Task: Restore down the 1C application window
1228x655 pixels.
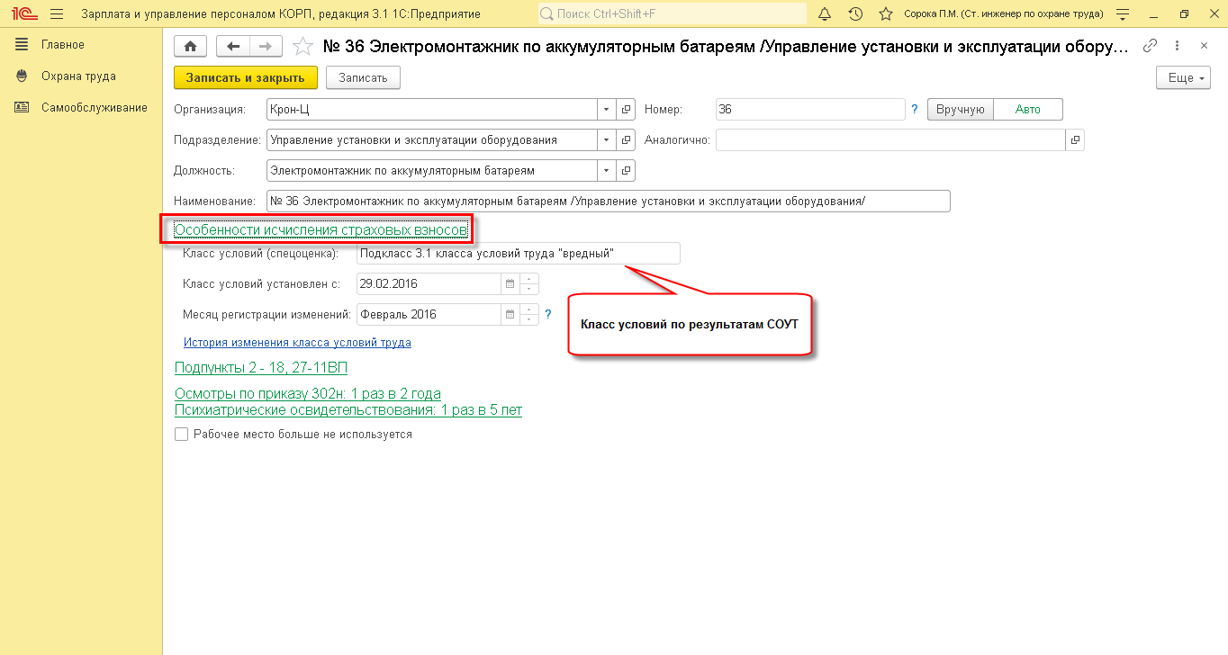Action: coord(1184,13)
